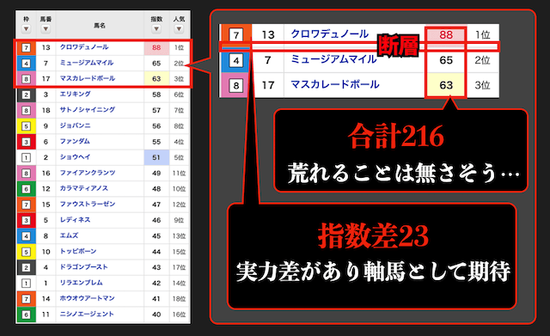Click index value 56 in ジョバンニ row
The height and width of the screenshot is (336, 550).
[x=156, y=126]
